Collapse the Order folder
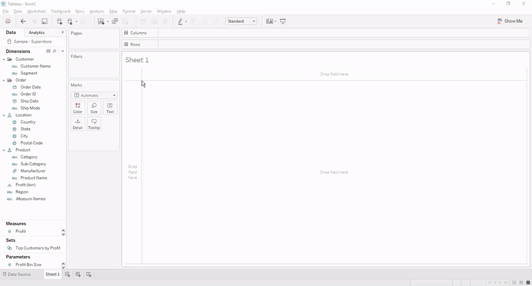Viewport: 532px width, 286px height. [4, 80]
